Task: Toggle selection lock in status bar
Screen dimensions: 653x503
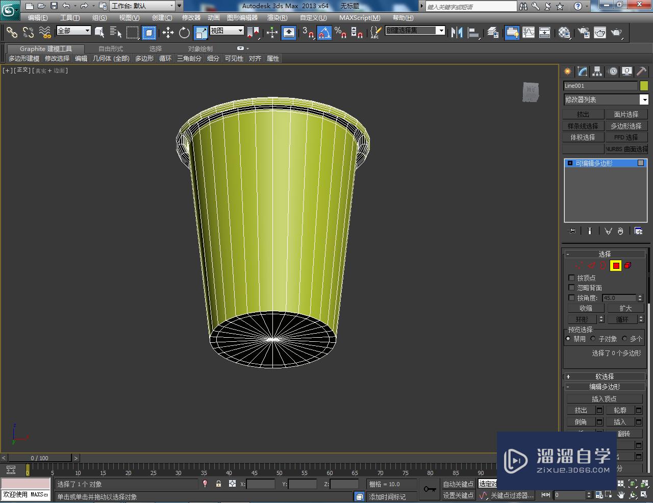Action: (218, 484)
